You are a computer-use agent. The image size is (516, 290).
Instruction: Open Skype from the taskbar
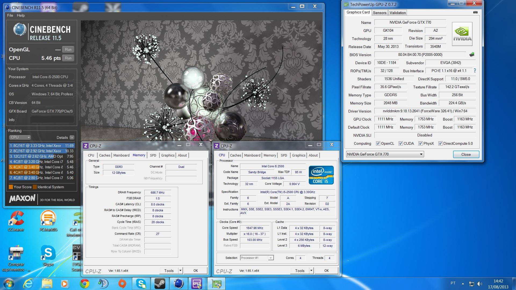tap(141, 284)
